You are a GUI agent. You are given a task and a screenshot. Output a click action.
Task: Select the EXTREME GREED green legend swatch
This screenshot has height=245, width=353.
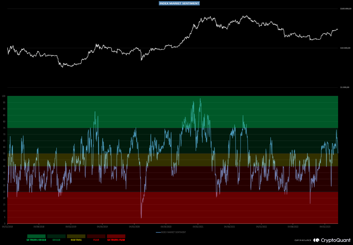[x=36, y=236]
